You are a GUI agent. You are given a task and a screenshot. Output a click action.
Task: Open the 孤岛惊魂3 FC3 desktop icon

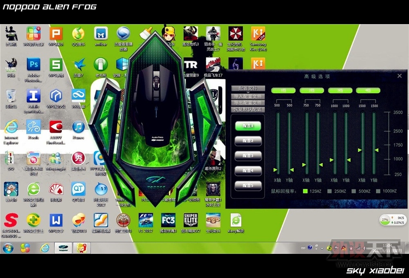click(x=168, y=223)
